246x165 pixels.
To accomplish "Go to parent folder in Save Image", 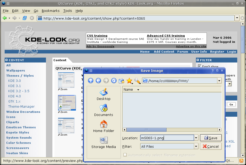I will tap(91, 81).
